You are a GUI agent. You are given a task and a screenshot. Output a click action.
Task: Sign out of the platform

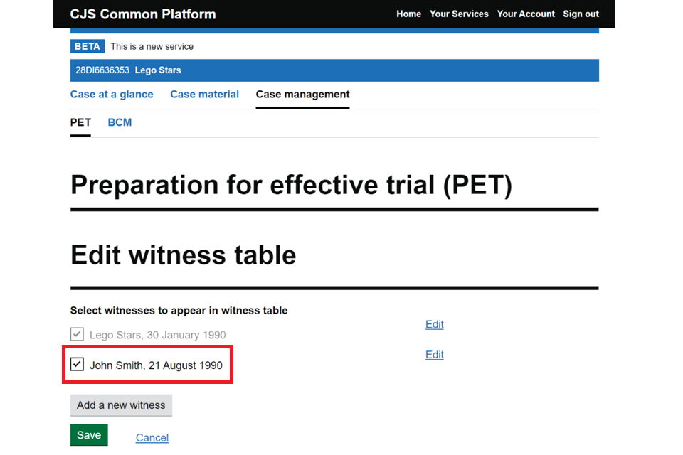(x=581, y=14)
